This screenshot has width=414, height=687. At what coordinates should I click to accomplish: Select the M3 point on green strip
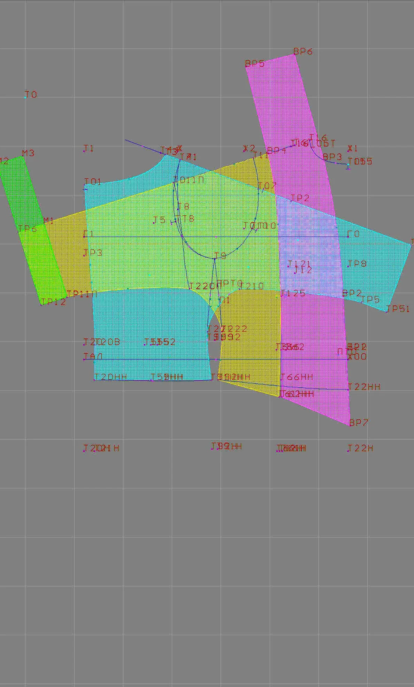tap(28, 153)
